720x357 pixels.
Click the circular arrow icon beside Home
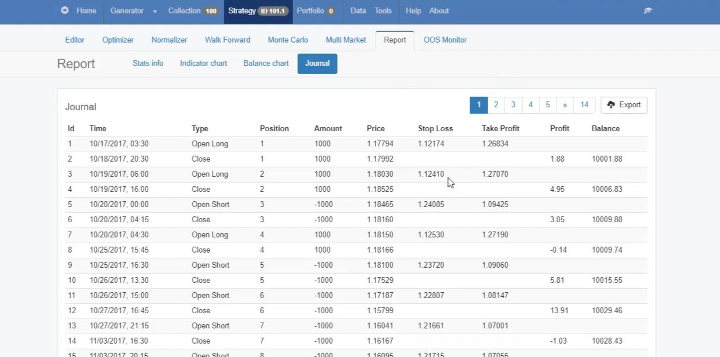(x=65, y=10)
